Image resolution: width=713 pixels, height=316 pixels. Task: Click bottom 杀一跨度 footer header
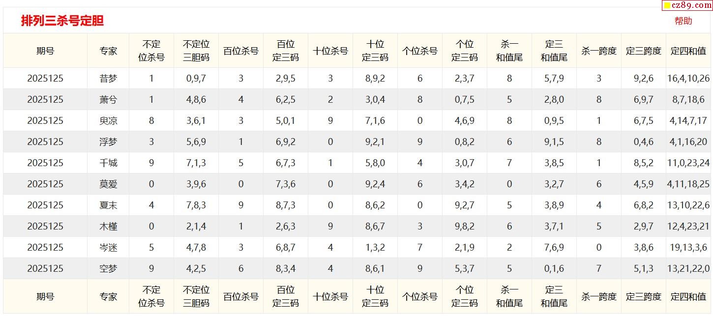point(599,296)
